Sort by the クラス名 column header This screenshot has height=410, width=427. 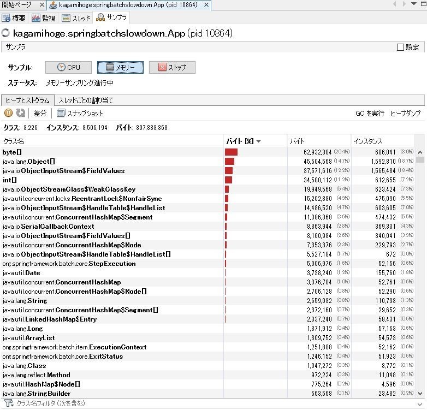click(x=112, y=141)
